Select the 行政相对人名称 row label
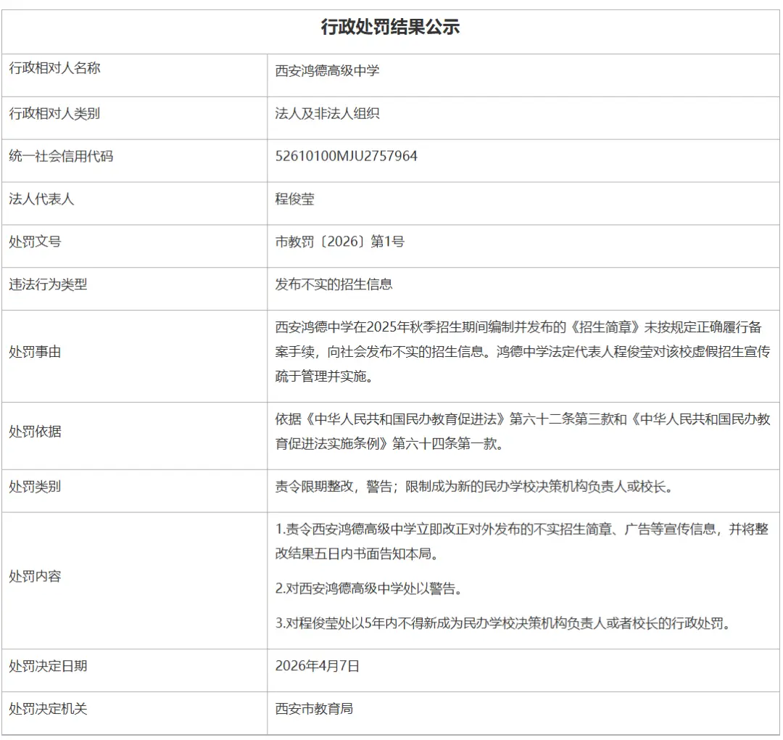This screenshot has width=783, height=740. tap(54, 69)
